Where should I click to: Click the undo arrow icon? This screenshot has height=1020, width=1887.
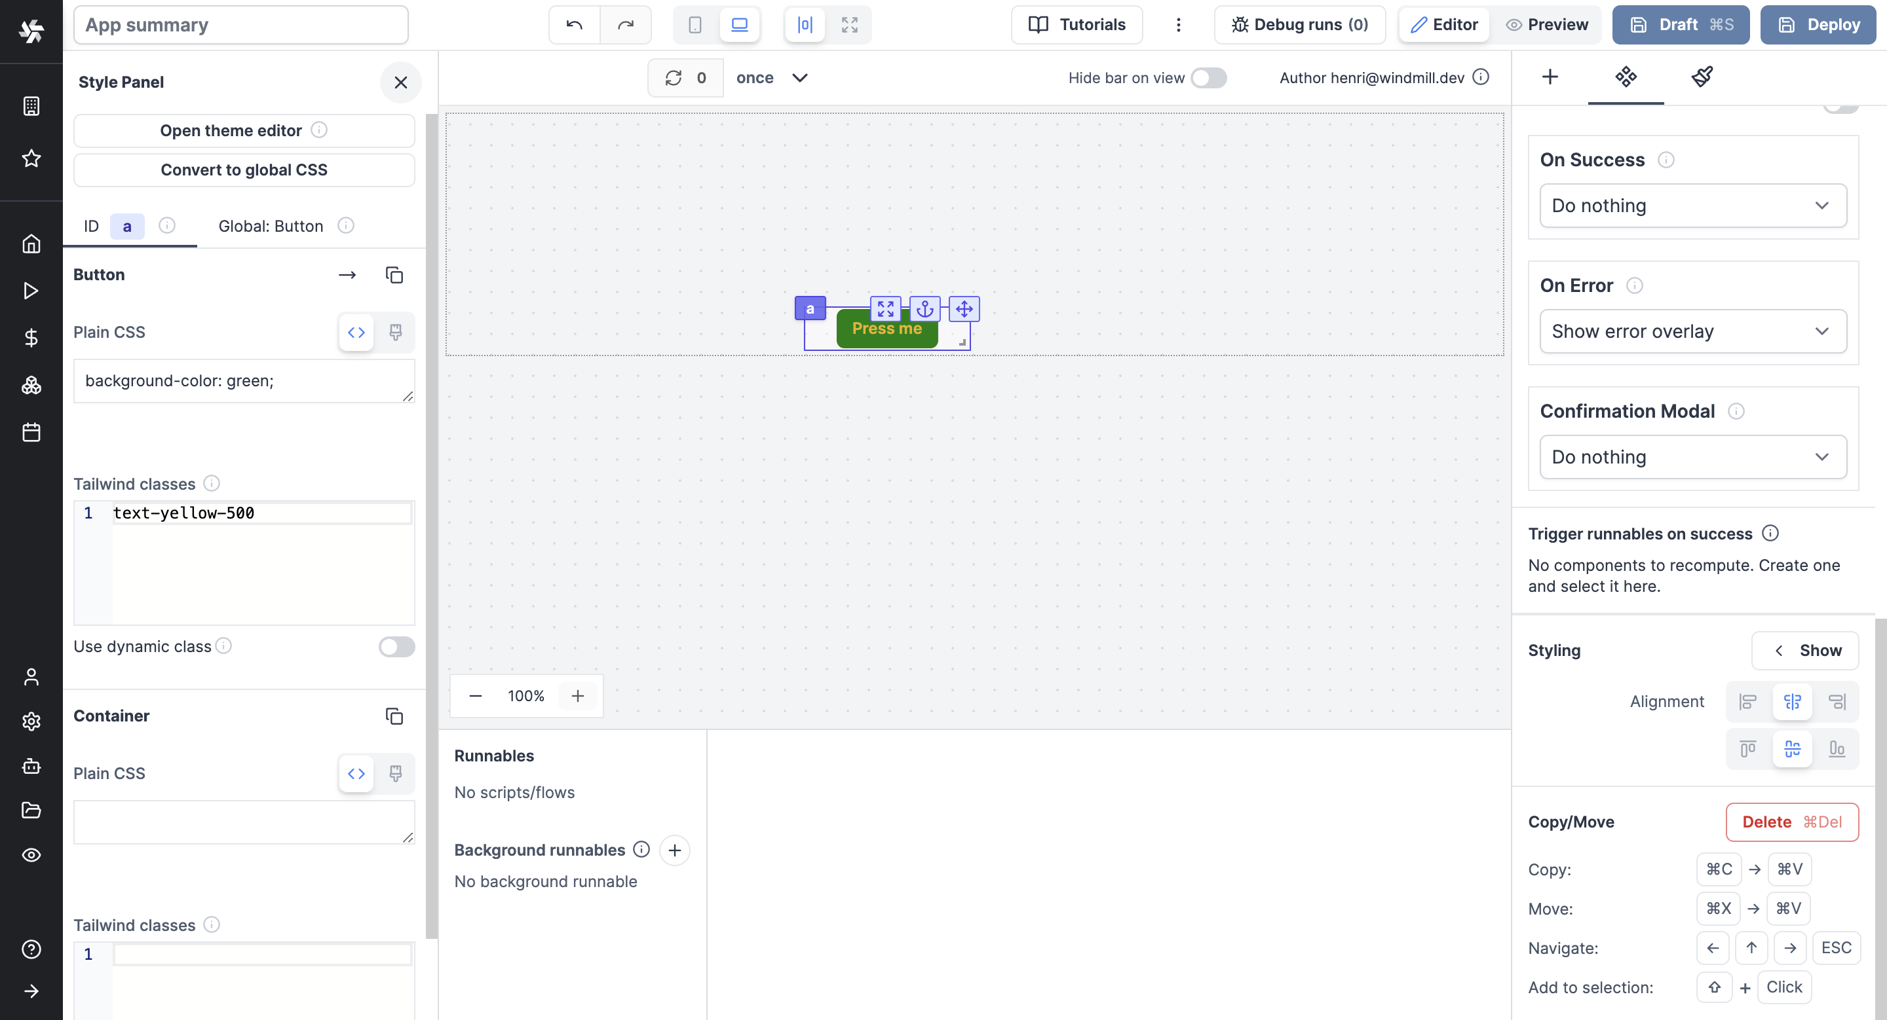click(x=575, y=25)
